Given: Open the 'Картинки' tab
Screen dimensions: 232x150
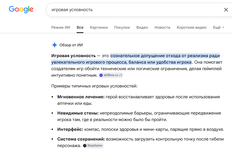Looking at the screenshot, I should point(99,27).
